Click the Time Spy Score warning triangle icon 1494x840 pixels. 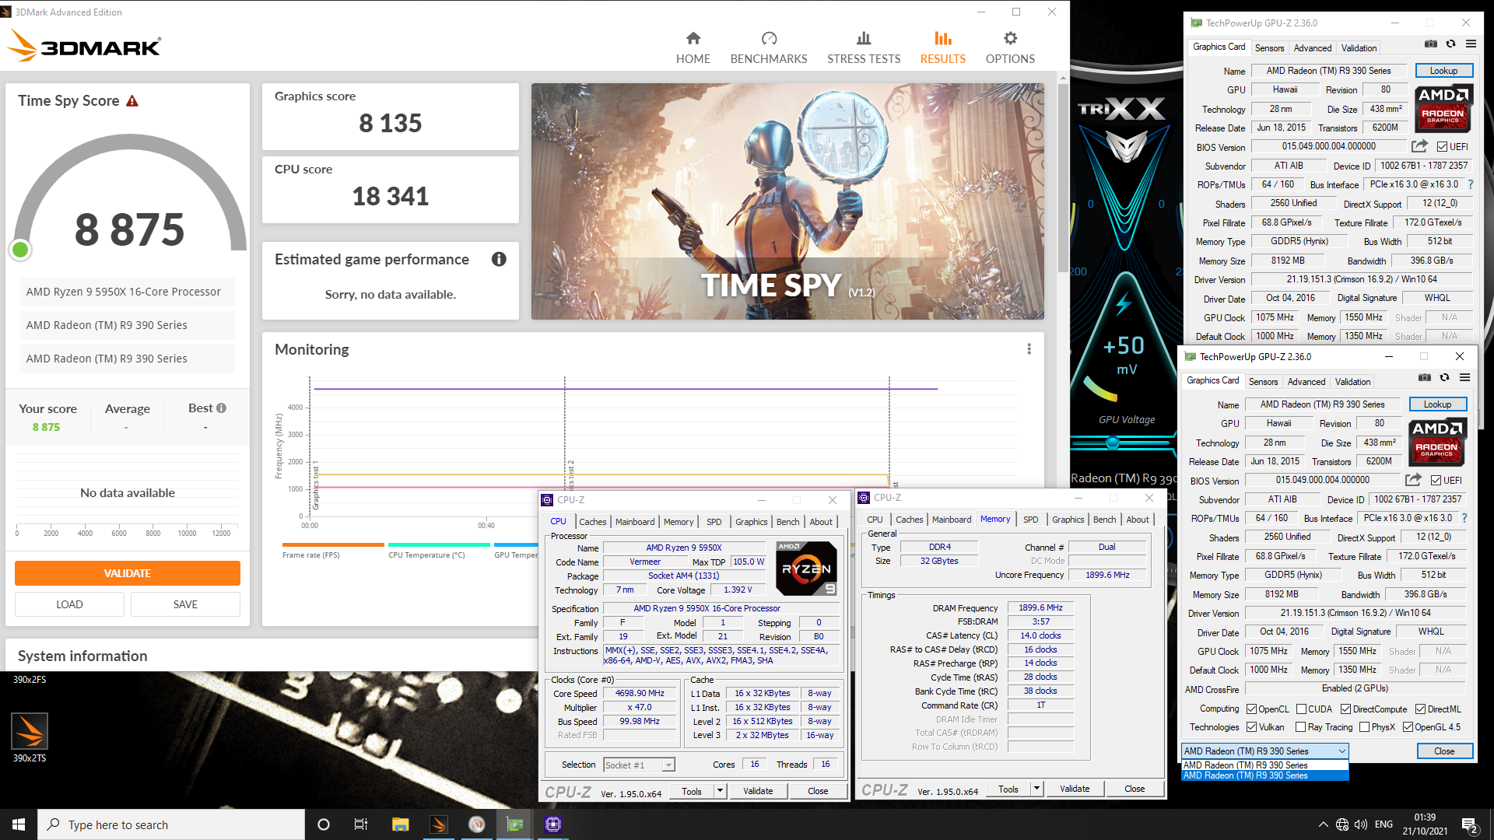132,101
